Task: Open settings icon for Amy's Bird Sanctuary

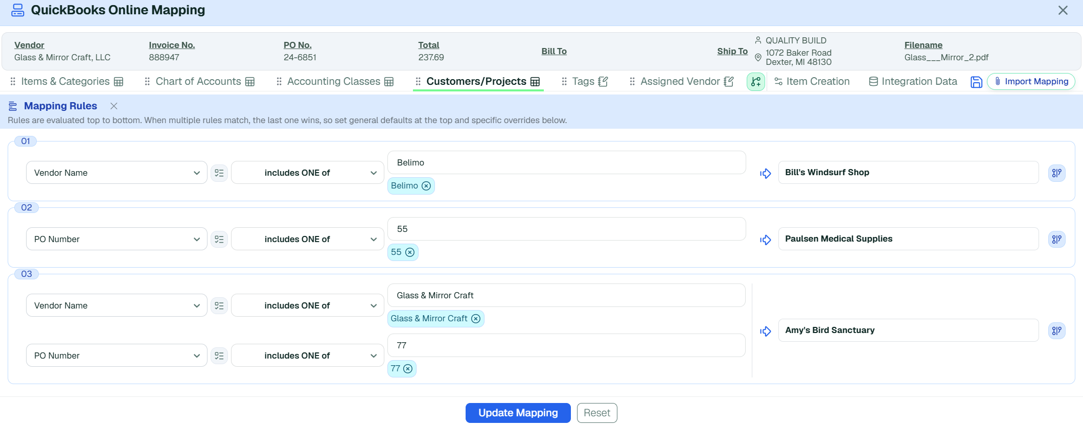Action: [x=1057, y=330]
